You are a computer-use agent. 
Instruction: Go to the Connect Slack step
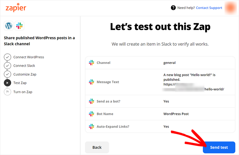pyautogui.click(x=24, y=66)
